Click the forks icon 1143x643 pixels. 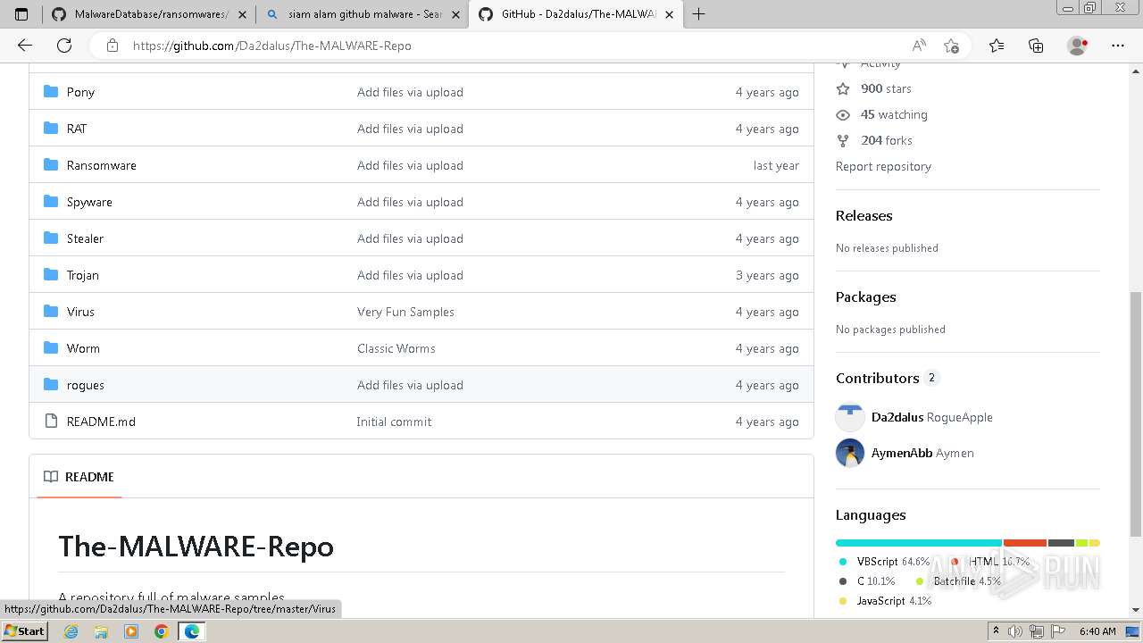click(x=842, y=140)
